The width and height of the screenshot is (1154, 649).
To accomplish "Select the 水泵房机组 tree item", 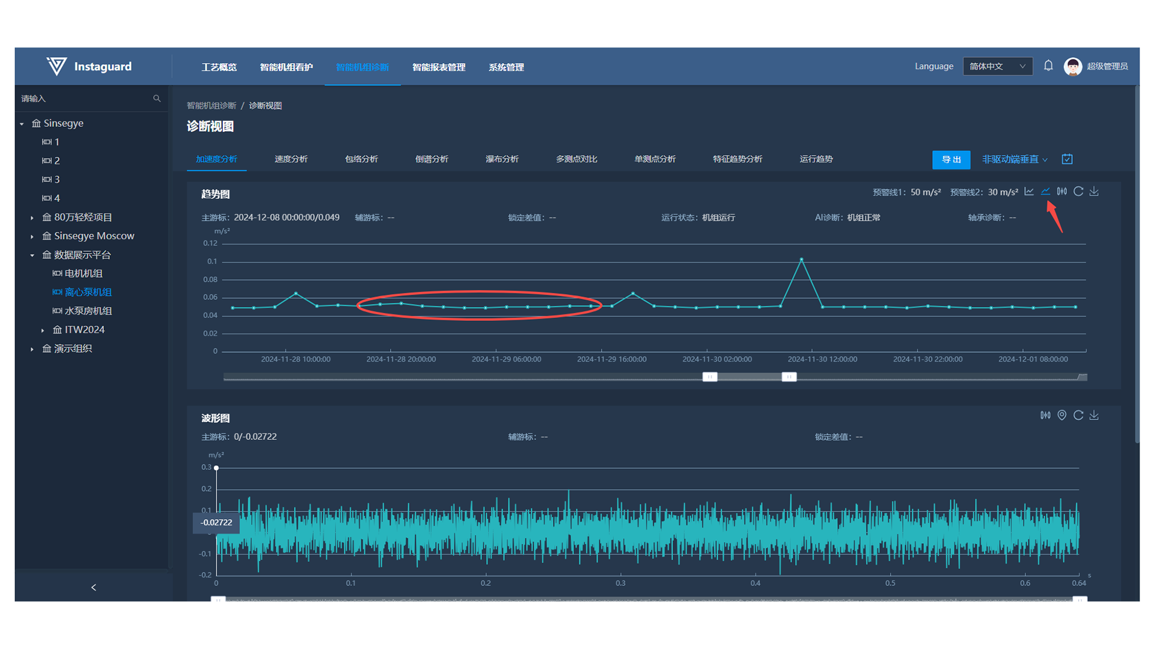I will 82,311.
